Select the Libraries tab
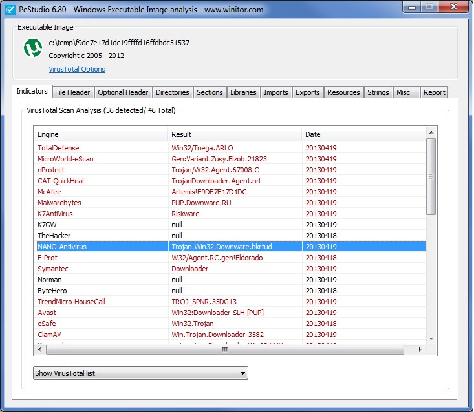This screenshot has height=412, width=474. pos(243,92)
